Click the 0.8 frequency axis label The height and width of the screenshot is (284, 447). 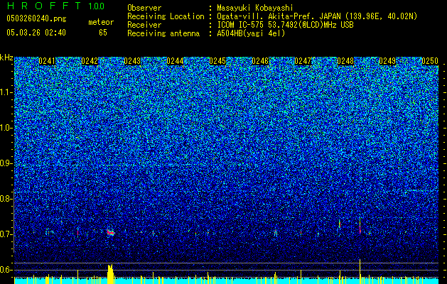(6, 199)
